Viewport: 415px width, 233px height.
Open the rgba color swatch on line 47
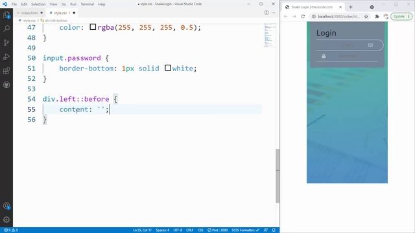[93, 27]
